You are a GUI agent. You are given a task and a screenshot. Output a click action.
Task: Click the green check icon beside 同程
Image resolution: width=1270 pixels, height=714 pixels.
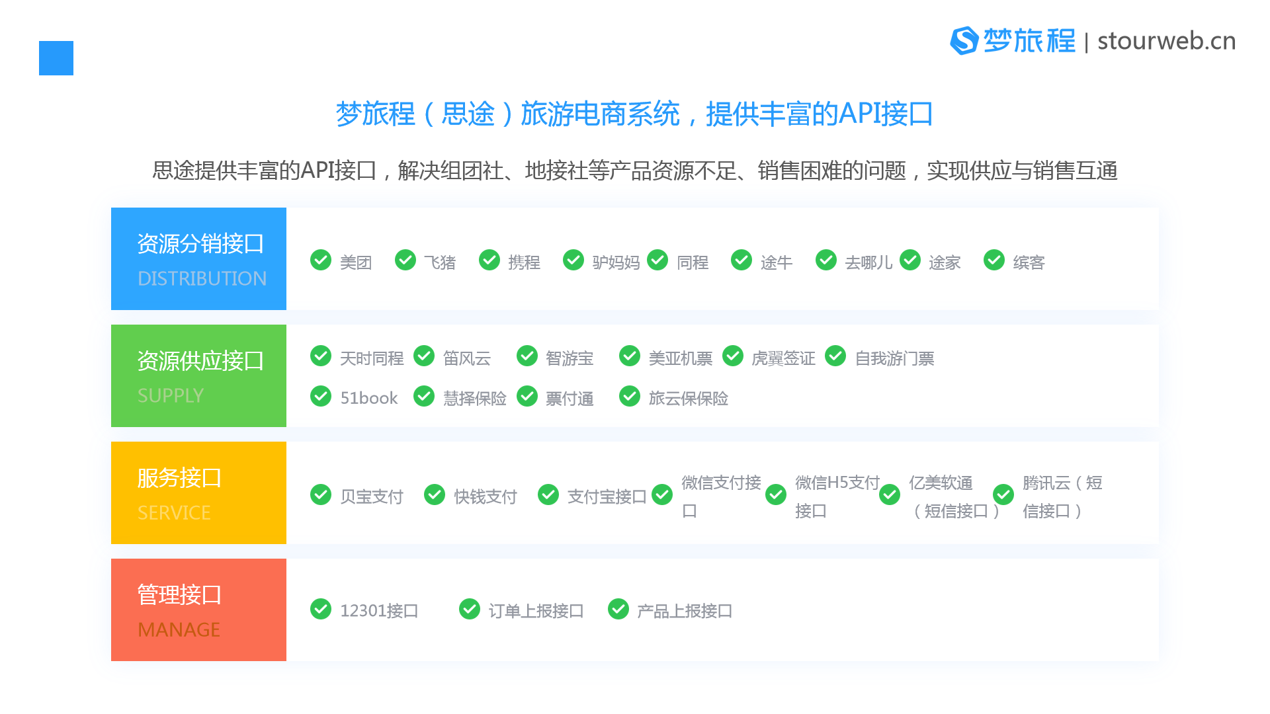657,260
